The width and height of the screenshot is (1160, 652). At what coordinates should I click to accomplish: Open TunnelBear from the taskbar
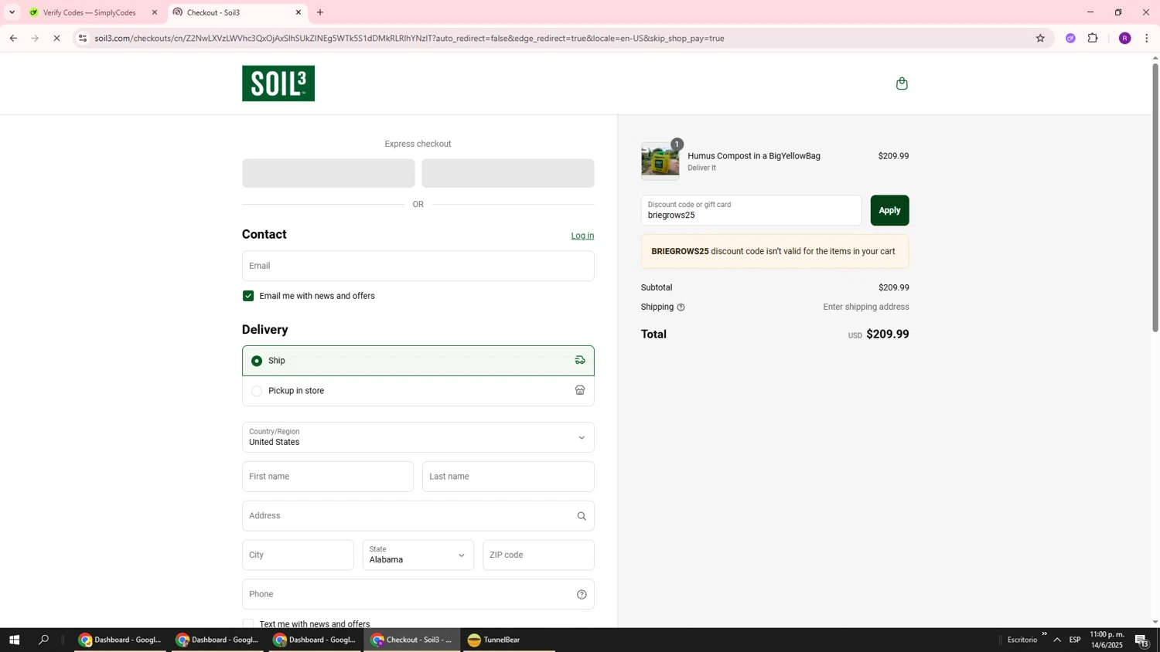[507, 640]
